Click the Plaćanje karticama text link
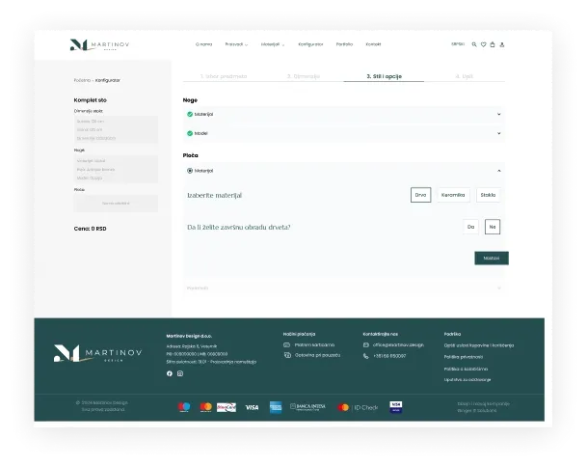Viewport: 587px width, 466px height. (314, 345)
